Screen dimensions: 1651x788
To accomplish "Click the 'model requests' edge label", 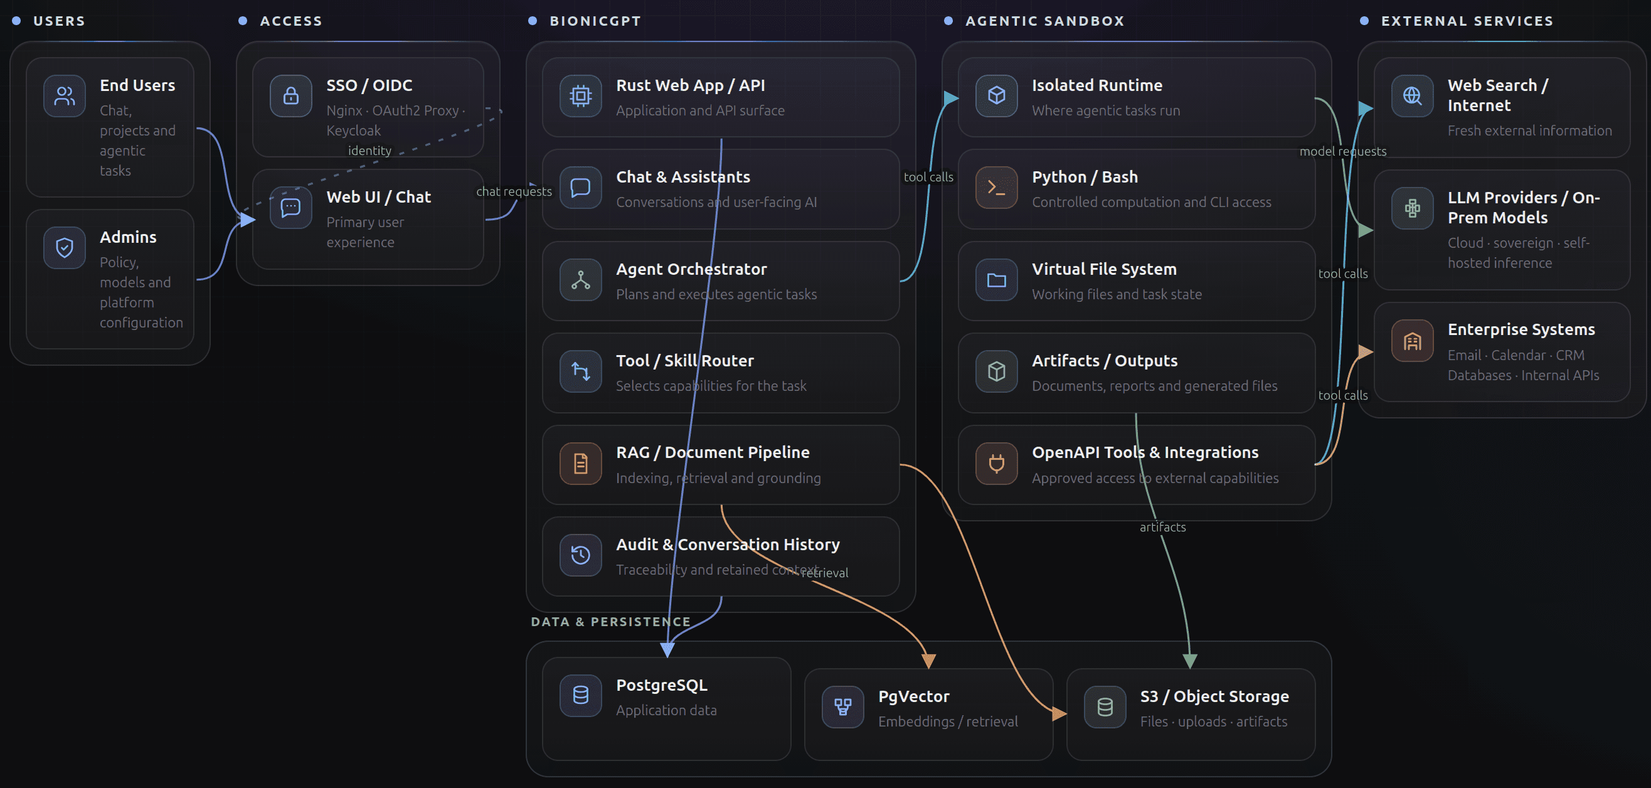I will click(x=1343, y=151).
